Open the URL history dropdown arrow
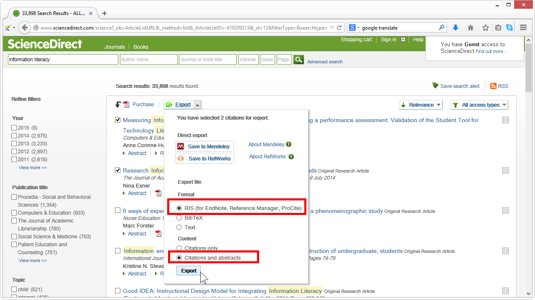 [332, 28]
